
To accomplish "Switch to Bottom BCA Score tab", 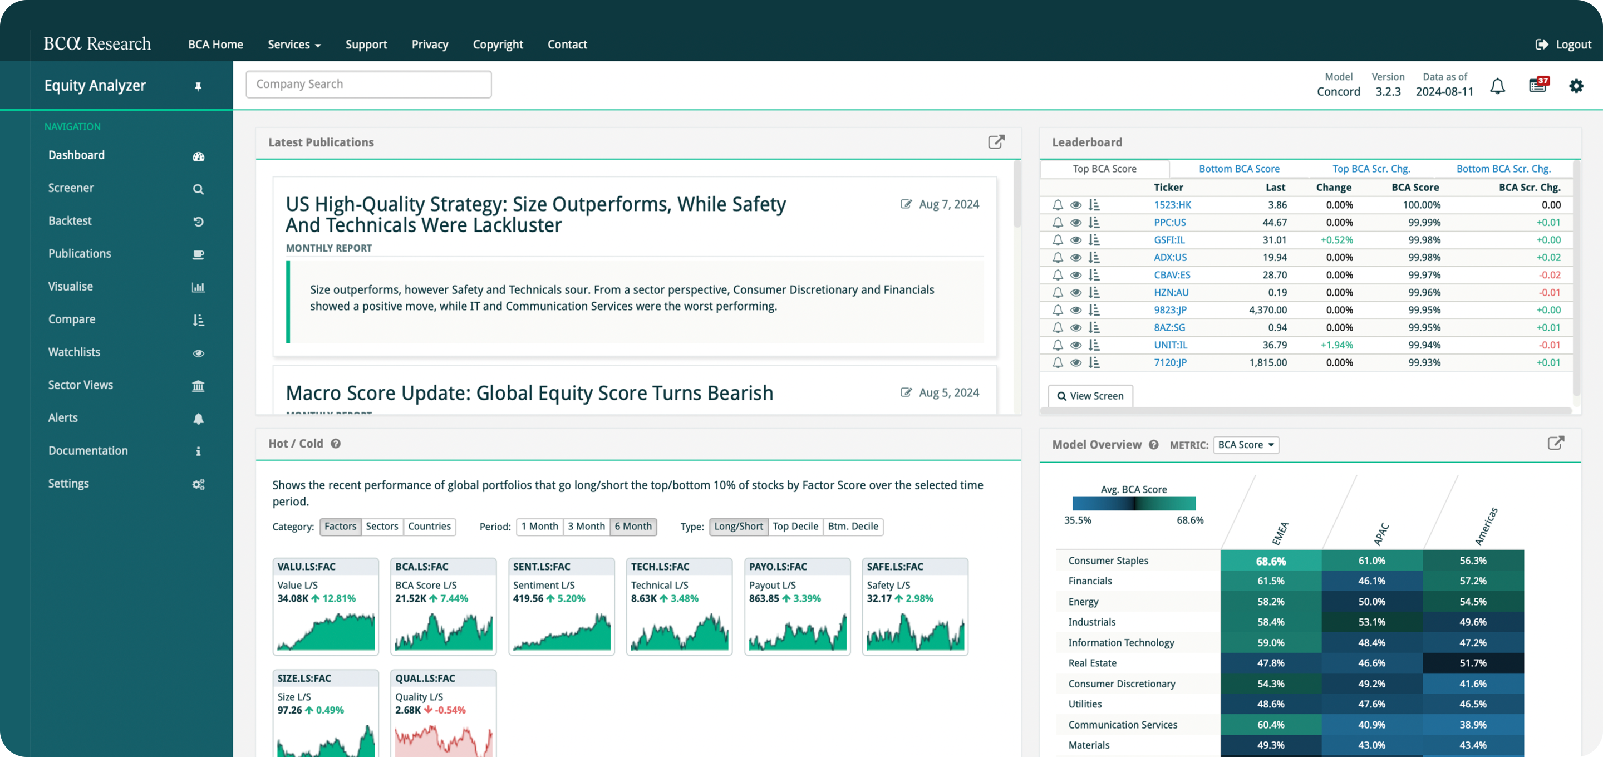I will coord(1238,169).
